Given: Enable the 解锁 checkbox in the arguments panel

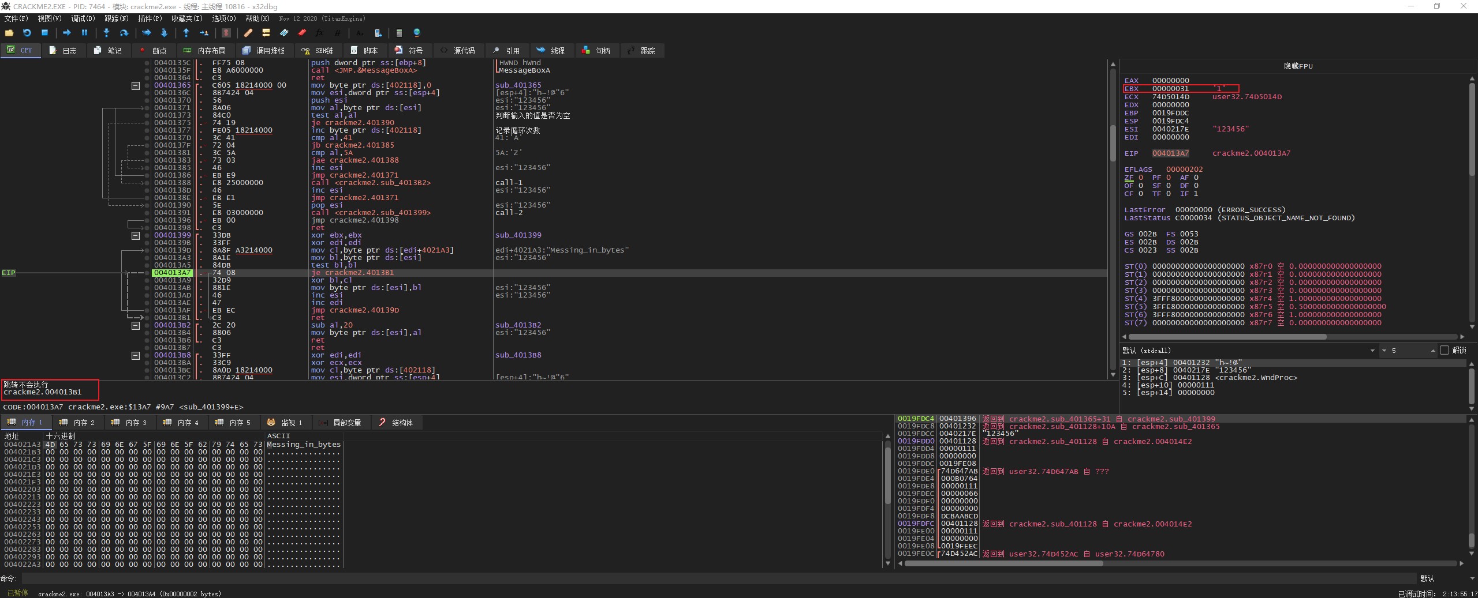Looking at the screenshot, I should tap(1445, 350).
